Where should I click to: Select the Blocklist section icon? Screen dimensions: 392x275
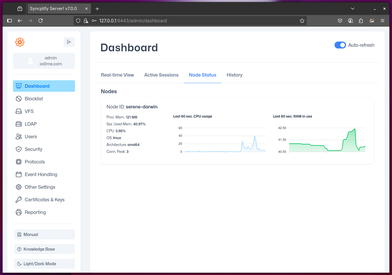tap(19, 98)
